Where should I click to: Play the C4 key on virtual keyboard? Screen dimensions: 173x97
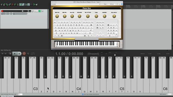point(79,86)
